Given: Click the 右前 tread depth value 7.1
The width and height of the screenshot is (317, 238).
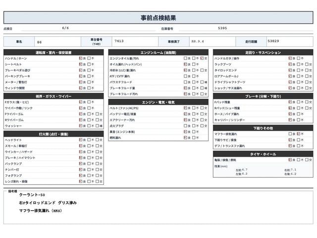Looking at the screenshot, I should [293, 170].
